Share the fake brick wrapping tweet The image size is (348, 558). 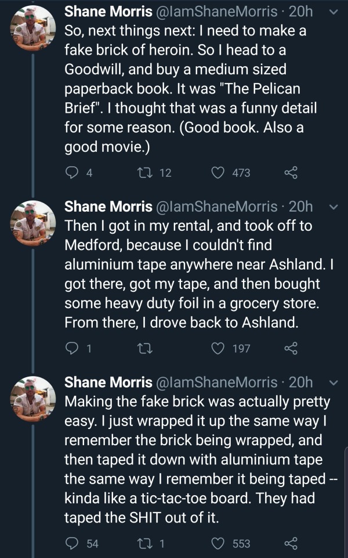pyautogui.click(x=291, y=543)
